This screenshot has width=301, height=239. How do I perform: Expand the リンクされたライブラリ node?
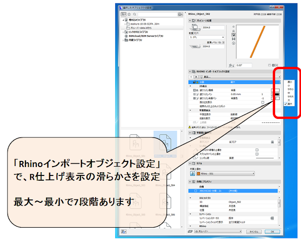point(123,32)
